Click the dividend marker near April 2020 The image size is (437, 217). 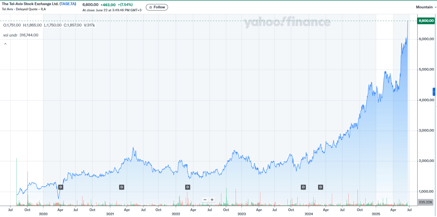pyautogui.click(x=61, y=187)
